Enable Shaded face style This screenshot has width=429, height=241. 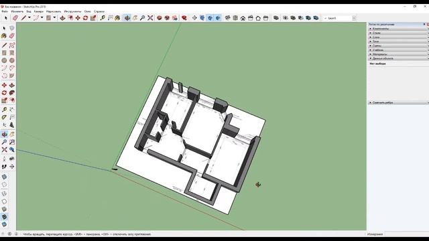pyautogui.click(x=4, y=209)
